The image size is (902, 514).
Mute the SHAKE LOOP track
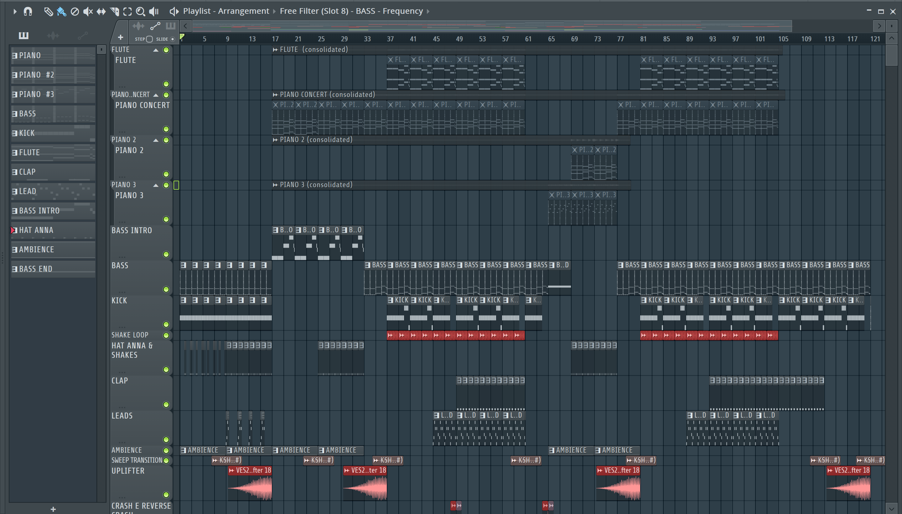click(x=166, y=335)
